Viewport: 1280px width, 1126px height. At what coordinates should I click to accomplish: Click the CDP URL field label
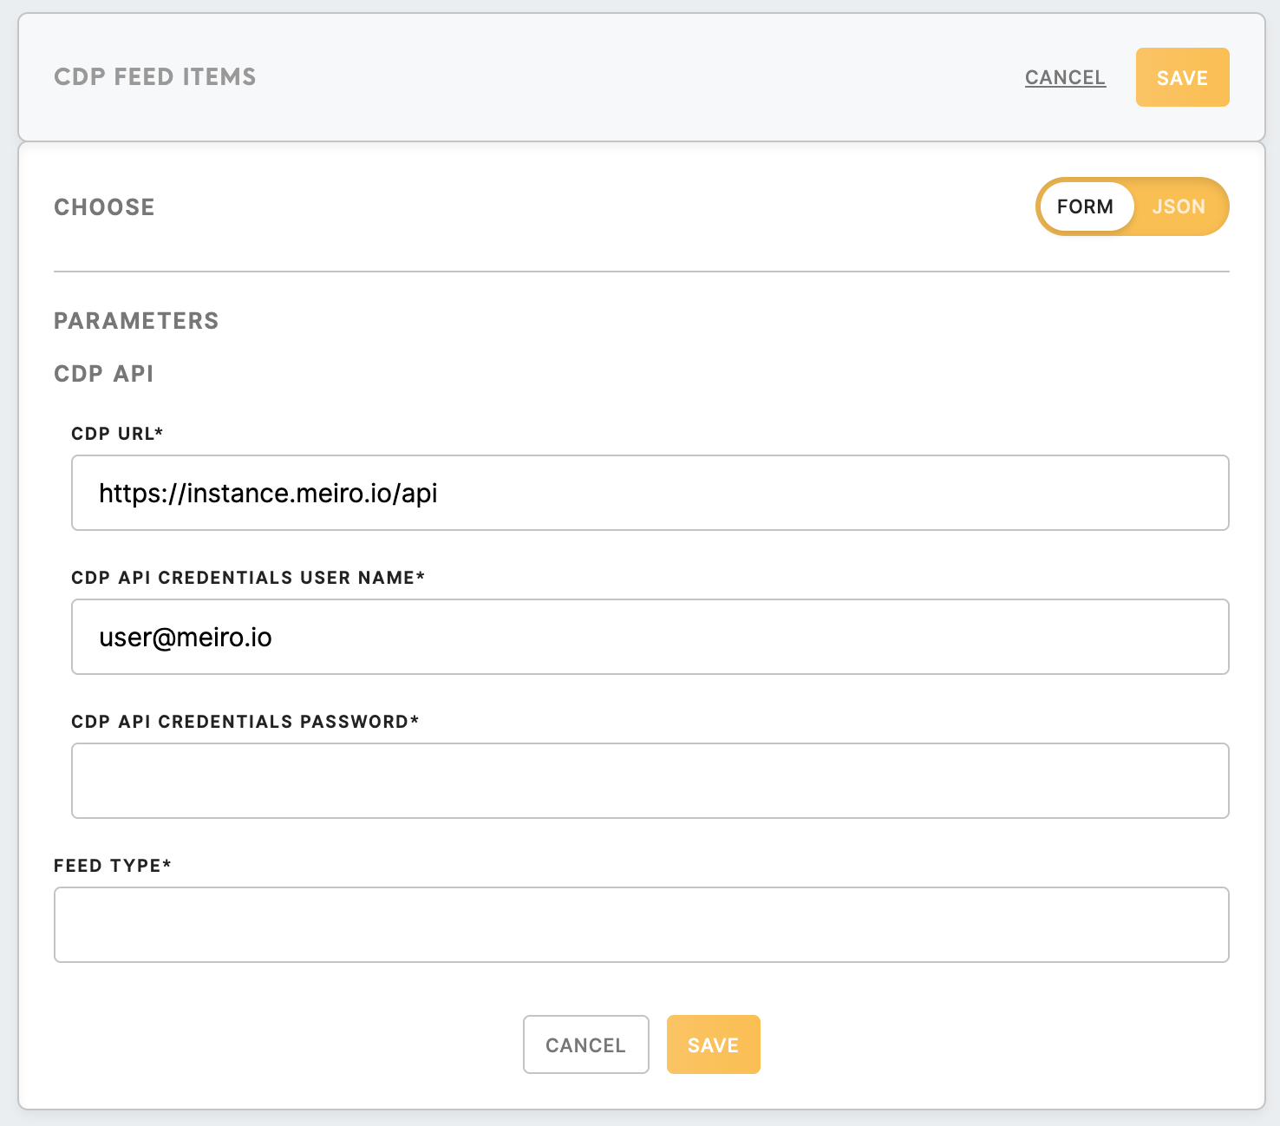click(x=117, y=434)
